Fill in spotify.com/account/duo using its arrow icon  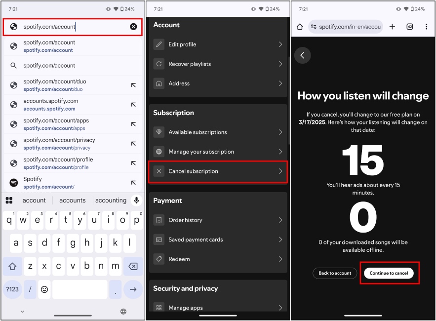(133, 85)
